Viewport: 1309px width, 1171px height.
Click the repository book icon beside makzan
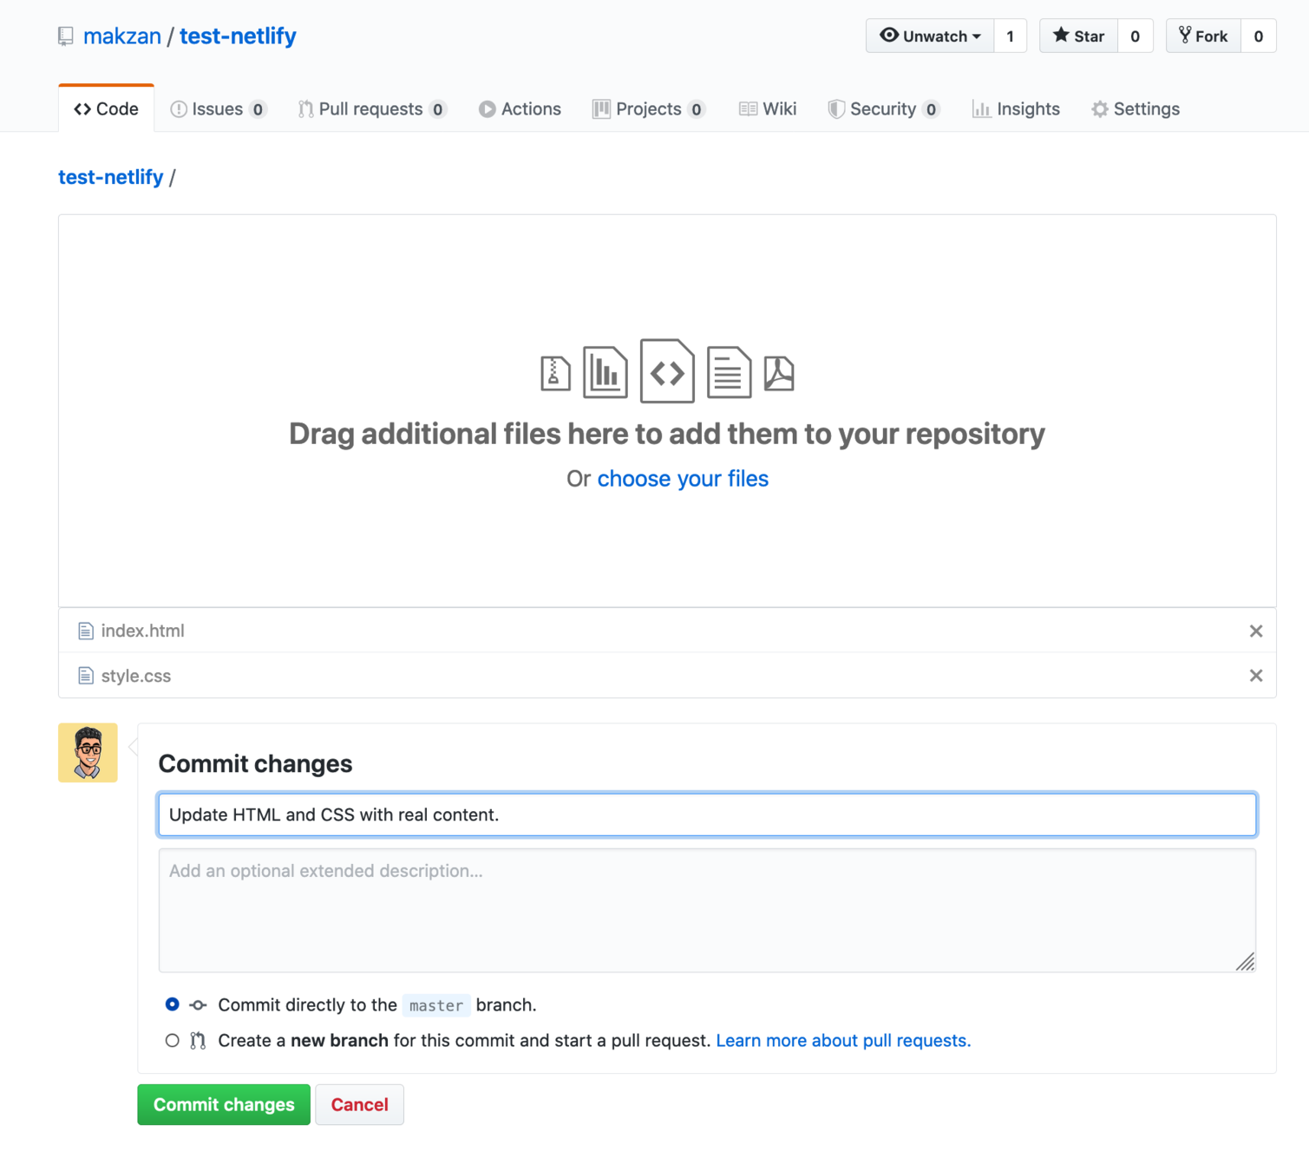66,36
